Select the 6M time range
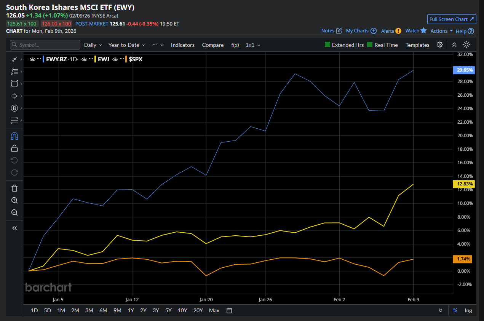 103,310
